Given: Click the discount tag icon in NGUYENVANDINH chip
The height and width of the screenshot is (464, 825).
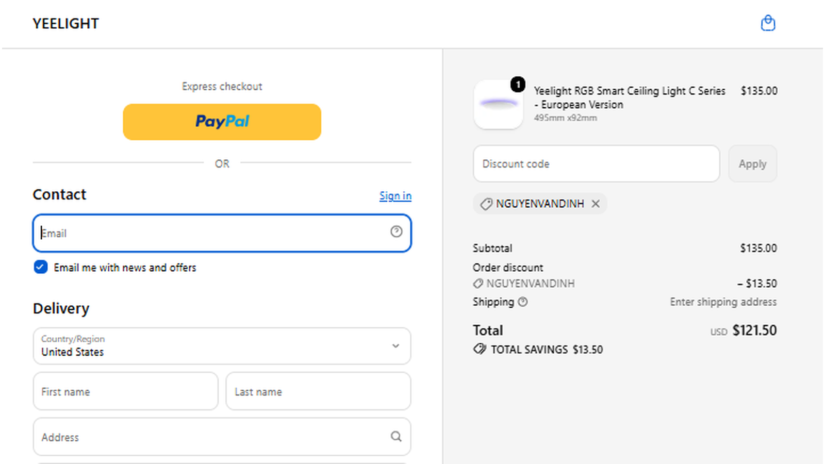Looking at the screenshot, I should (486, 204).
